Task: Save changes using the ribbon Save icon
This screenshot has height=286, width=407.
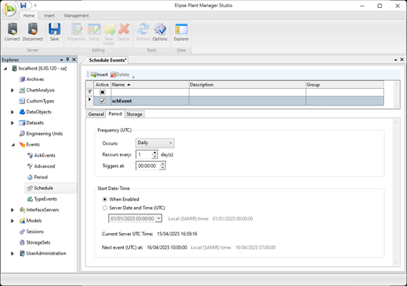Action: 55,32
